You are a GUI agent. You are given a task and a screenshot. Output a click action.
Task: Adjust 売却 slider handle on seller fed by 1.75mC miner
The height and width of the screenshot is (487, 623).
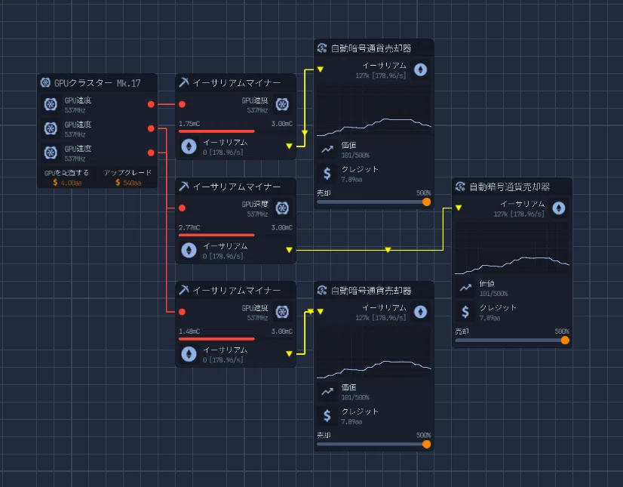426,202
